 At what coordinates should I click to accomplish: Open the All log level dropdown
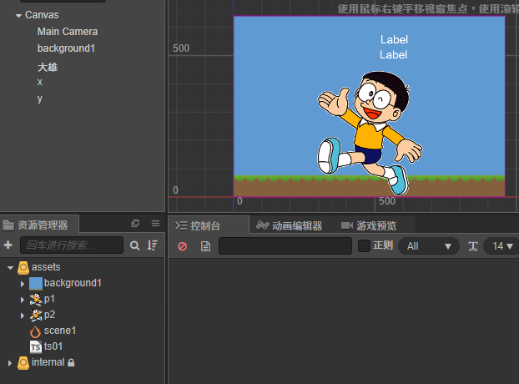(429, 246)
